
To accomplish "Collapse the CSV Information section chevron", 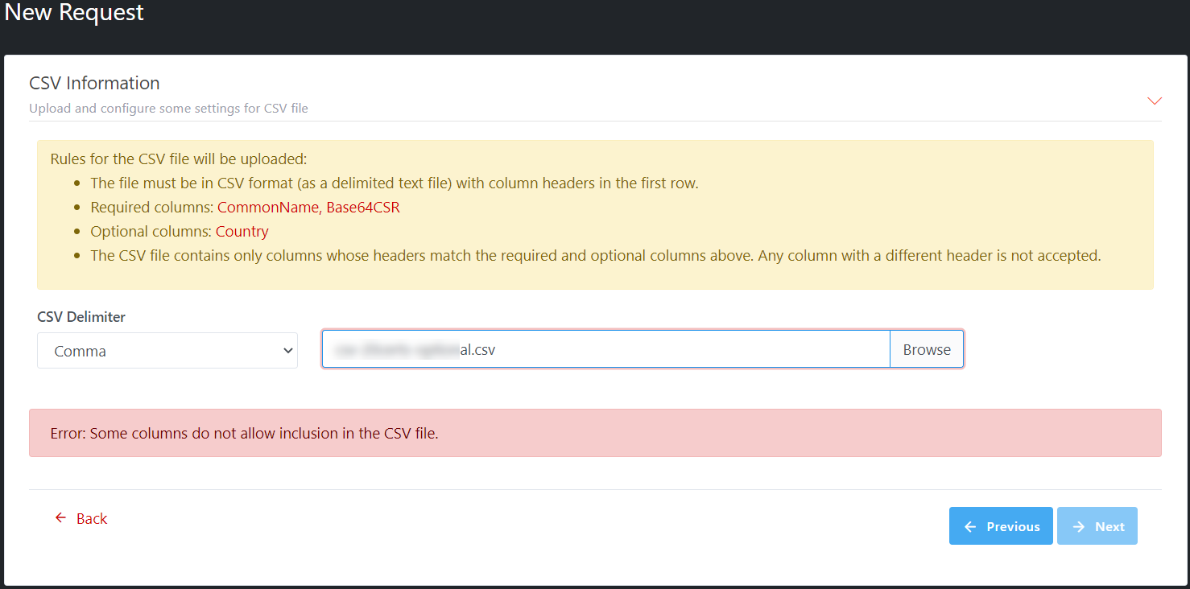I will click(1154, 101).
